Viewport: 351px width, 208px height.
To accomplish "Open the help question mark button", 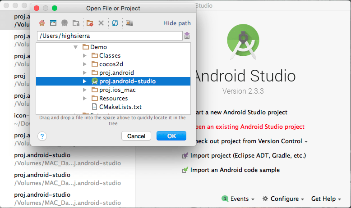I will pos(42,136).
